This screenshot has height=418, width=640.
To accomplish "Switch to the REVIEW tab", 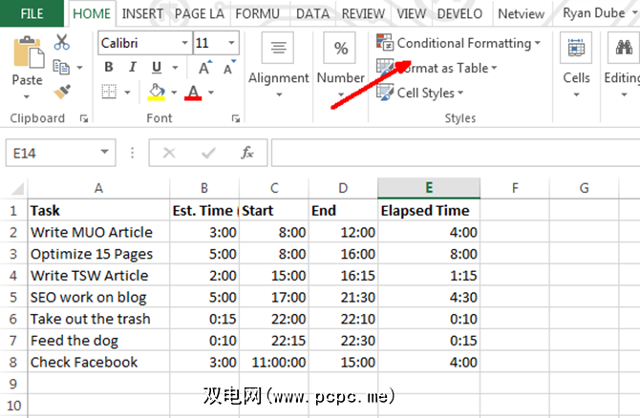I will click(363, 14).
